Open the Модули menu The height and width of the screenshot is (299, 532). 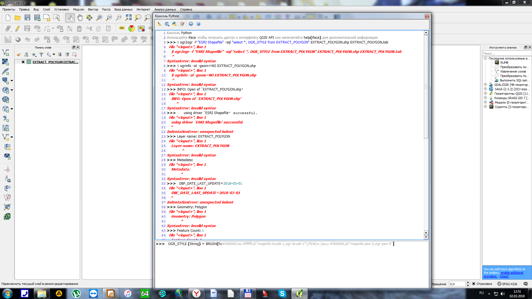coord(78,9)
